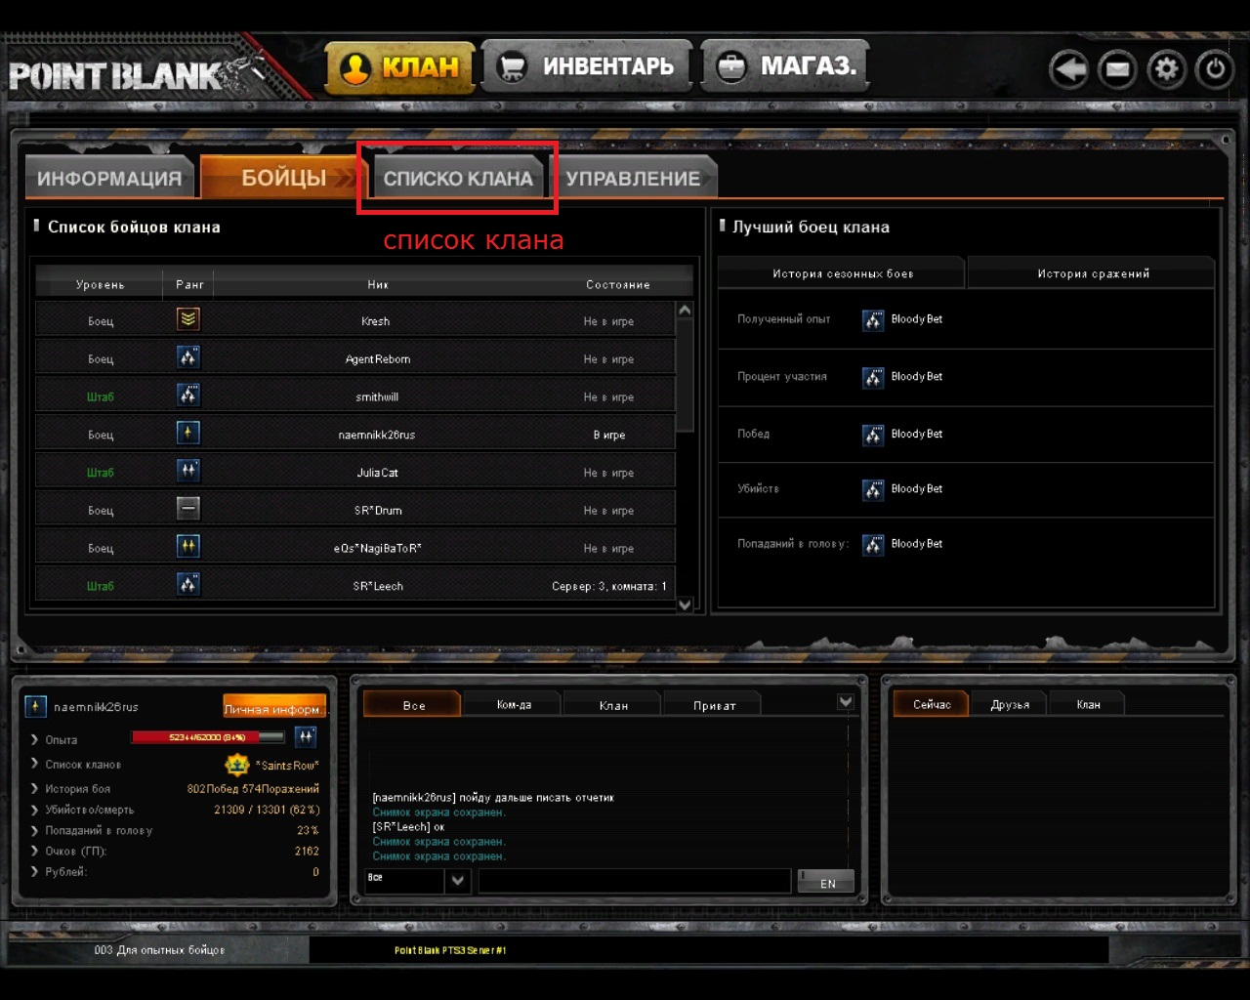Click BloodyBet icon in Попаданий в голову row
1250x1000 pixels.
coord(873,544)
